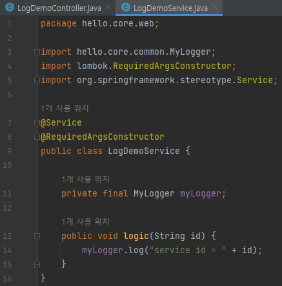Click the package keyword on line 1
The height and width of the screenshot is (286, 282).
pyautogui.click(x=59, y=24)
